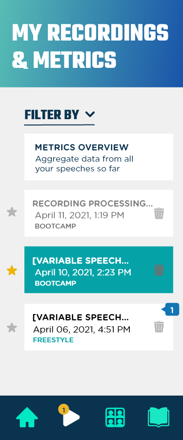This screenshot has height=440, width=183.
Task: Open the open-book library icon
Action: [159, 417]
